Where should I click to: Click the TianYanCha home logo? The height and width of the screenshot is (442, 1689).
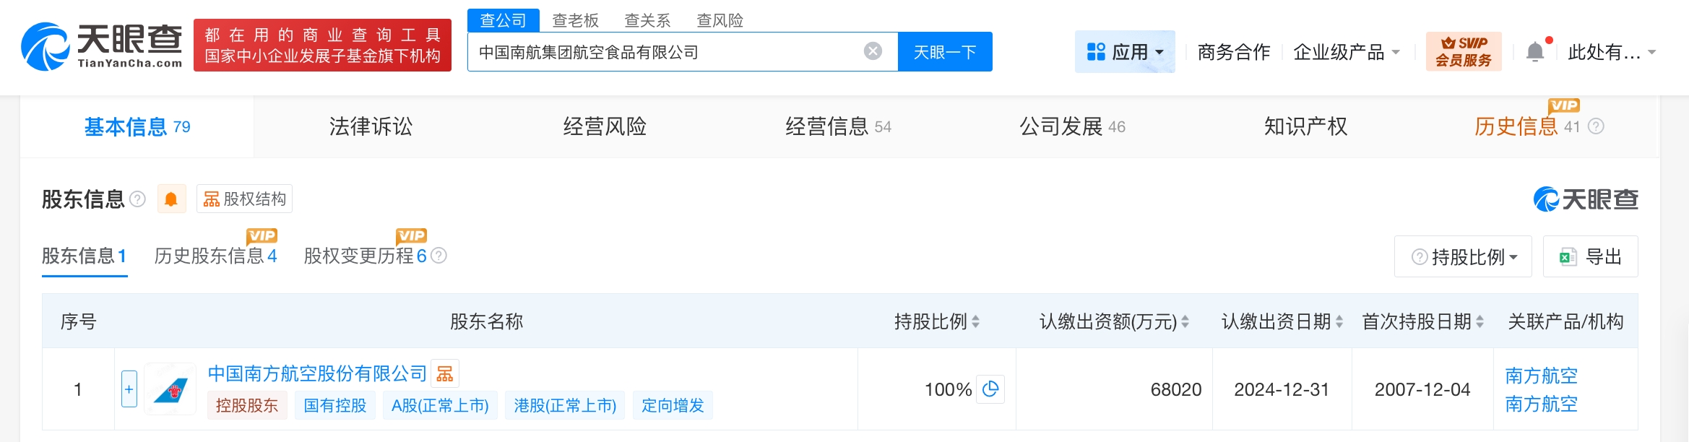pos(102,46)
